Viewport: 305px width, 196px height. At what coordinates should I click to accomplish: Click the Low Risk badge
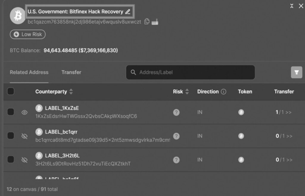28,35
